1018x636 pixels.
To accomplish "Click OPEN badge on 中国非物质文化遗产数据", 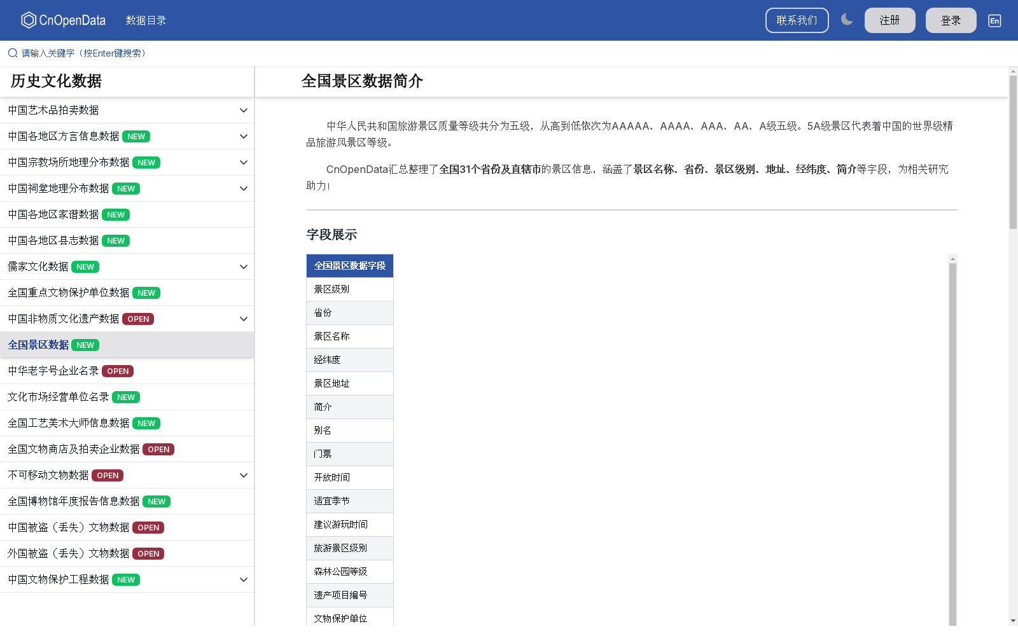I will [138, 319].
